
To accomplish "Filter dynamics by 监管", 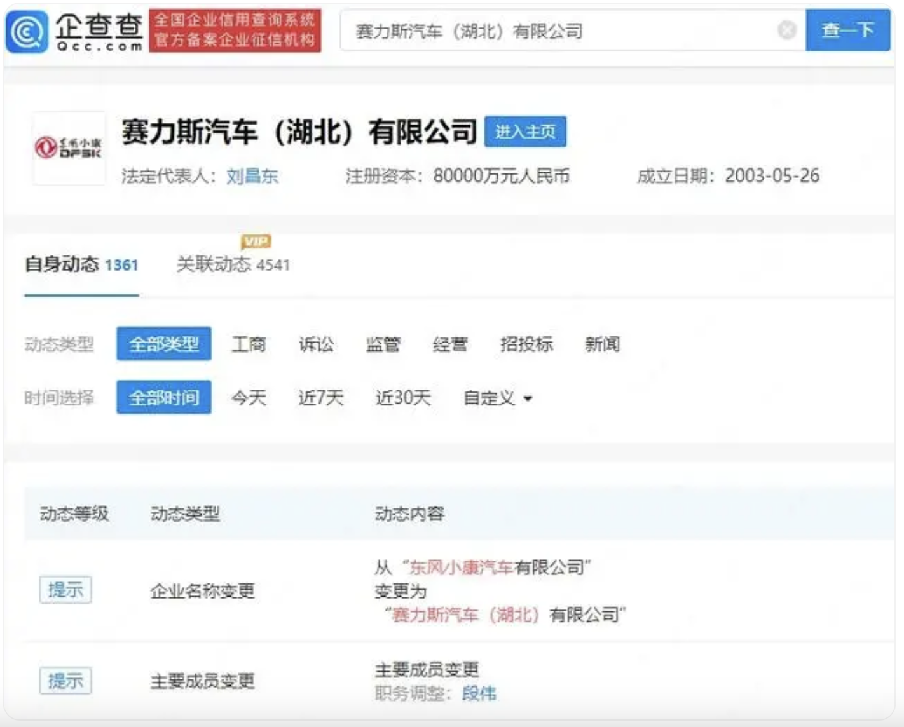I will click(x=383, y=344).
